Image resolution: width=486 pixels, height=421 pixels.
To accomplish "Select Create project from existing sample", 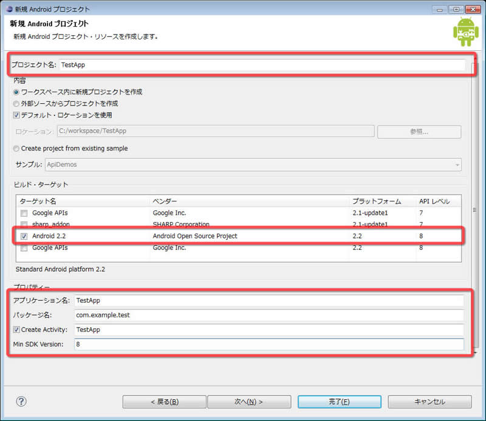I will [x=16, y=149].
